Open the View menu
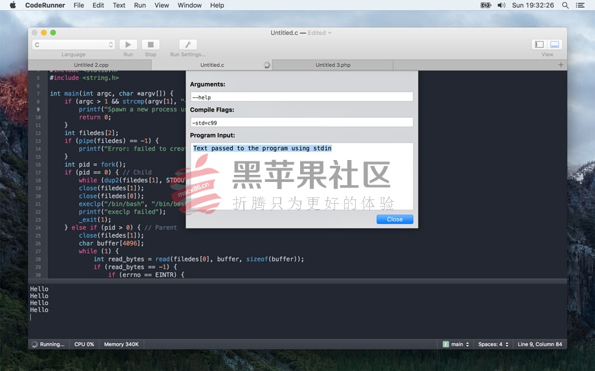This screenshot has width=595, height=371. (x=162, y=5)
